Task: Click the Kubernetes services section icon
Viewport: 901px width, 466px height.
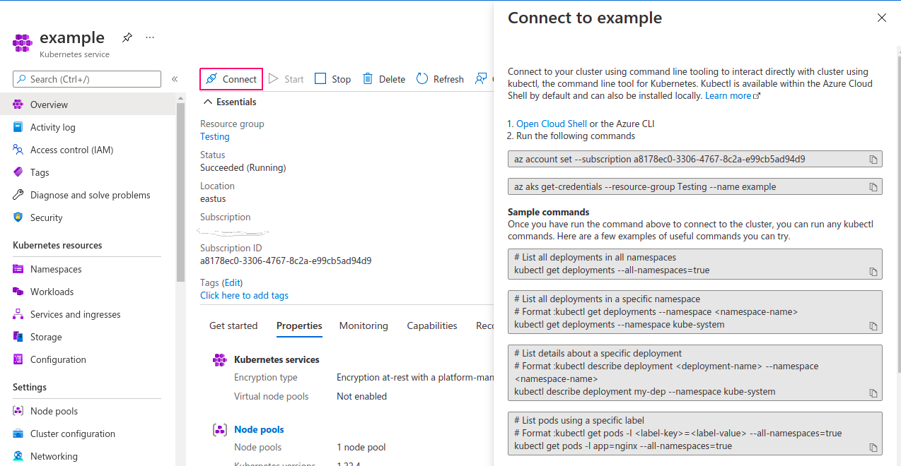Action: click(220, 360)
